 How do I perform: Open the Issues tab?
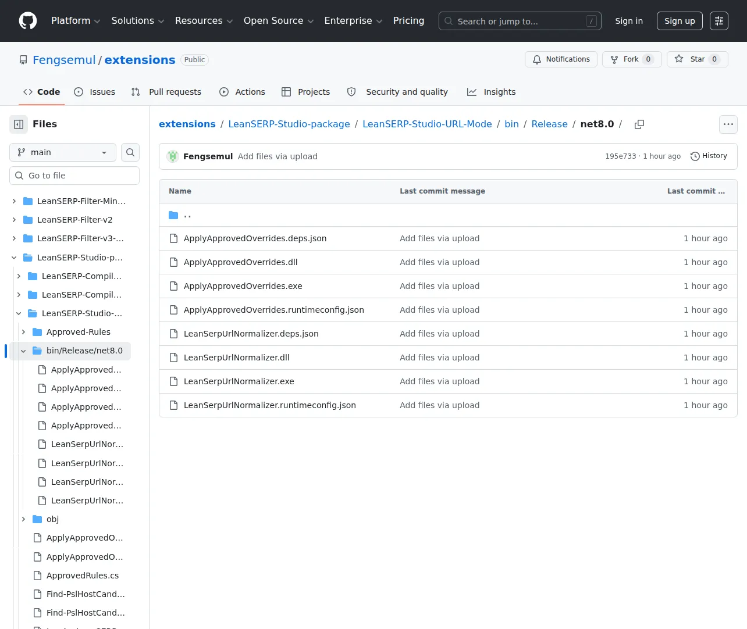pos(95,92)
